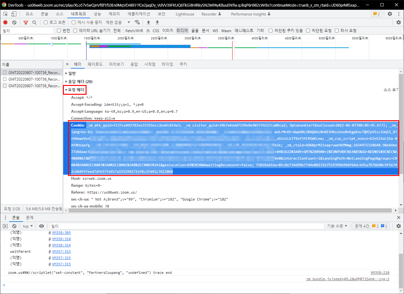This screenshot has height=294, width=404.
Task: Open the Performance insights tab
Action: tap(251, 14)
